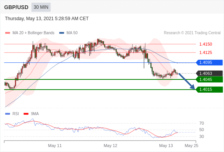Viewport: 224px width, 152px height.
Task: Click the RSI 50 level label
Action: point(202,130)
